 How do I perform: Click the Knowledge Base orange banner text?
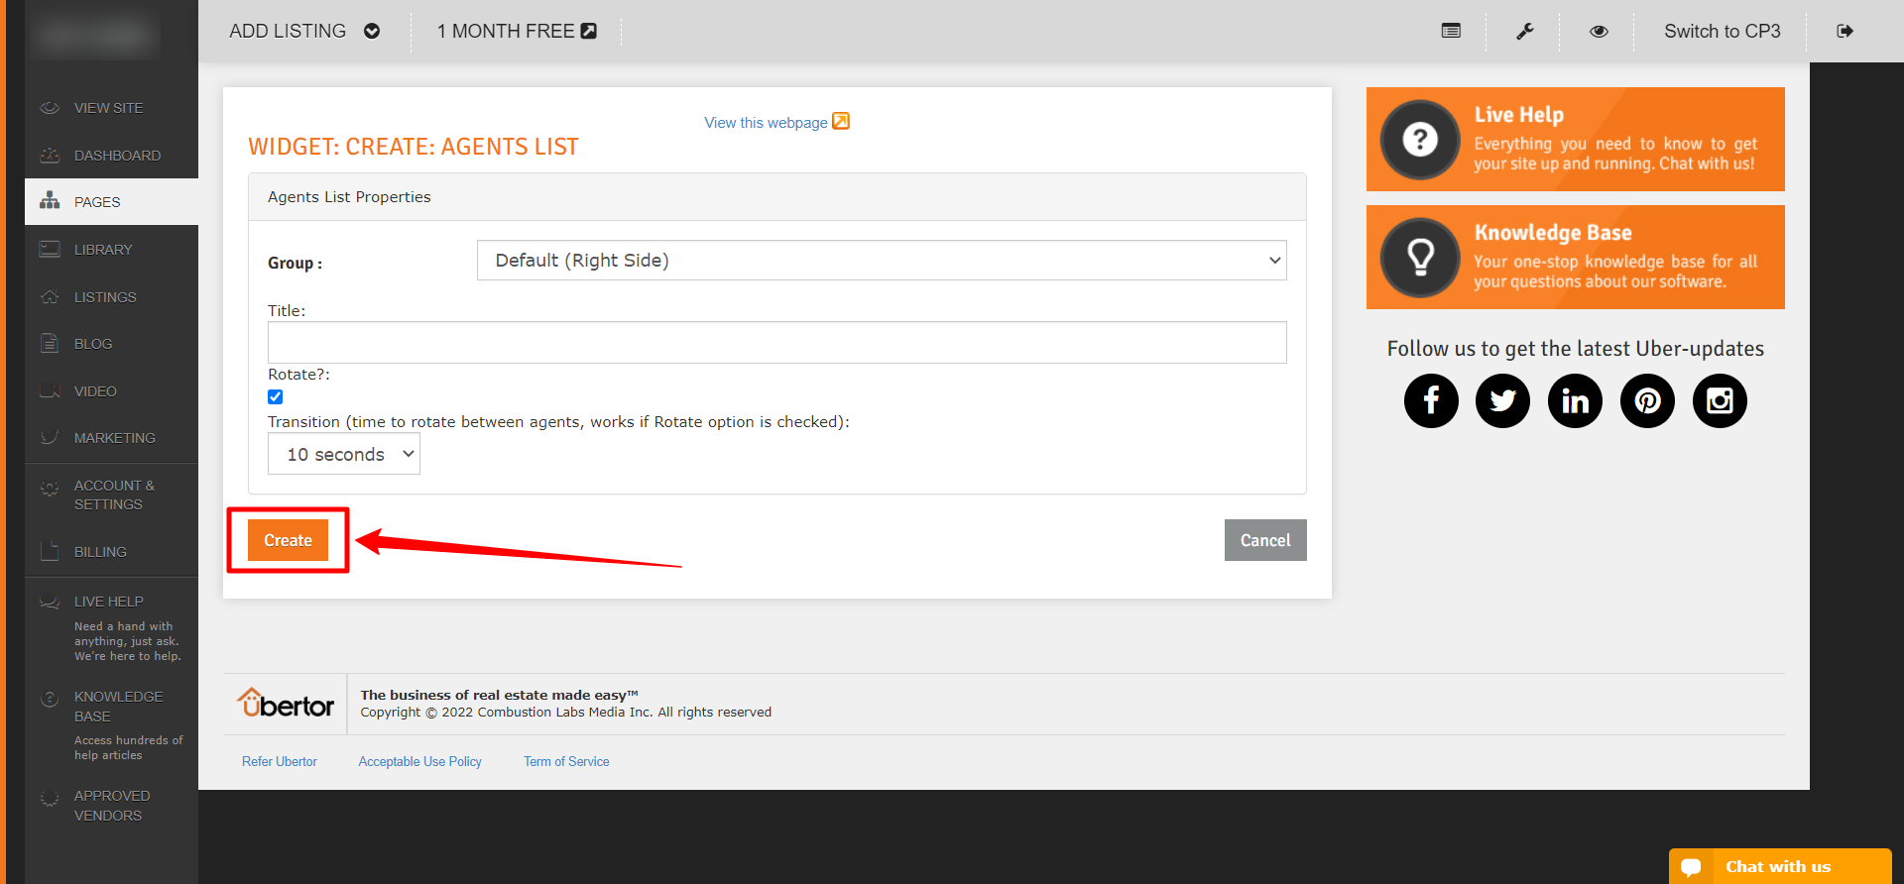[x=1614, y=257]
